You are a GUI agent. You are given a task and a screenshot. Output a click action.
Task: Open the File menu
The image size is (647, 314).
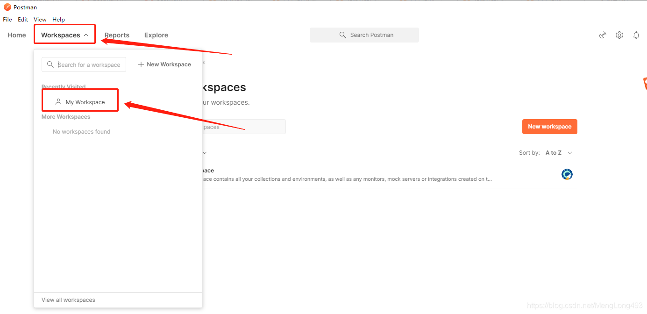click(7, 20)
